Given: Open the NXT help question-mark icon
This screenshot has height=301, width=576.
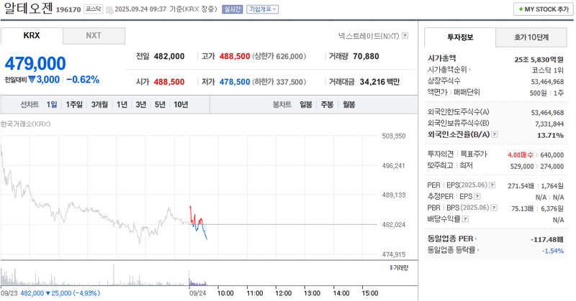Looking at the screenshot, I should (405, 36).
